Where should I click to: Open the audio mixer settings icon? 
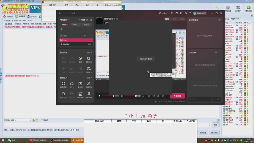144,96
